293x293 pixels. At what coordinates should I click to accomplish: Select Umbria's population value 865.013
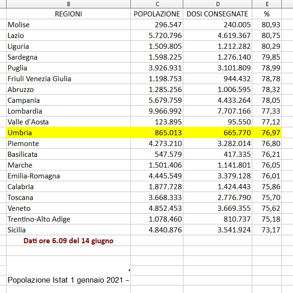157,133
